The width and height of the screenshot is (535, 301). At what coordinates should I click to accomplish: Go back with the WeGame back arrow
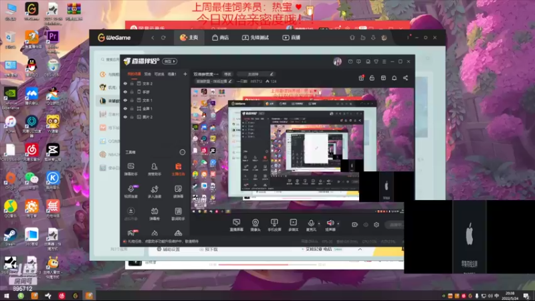(x=152, y=37)
